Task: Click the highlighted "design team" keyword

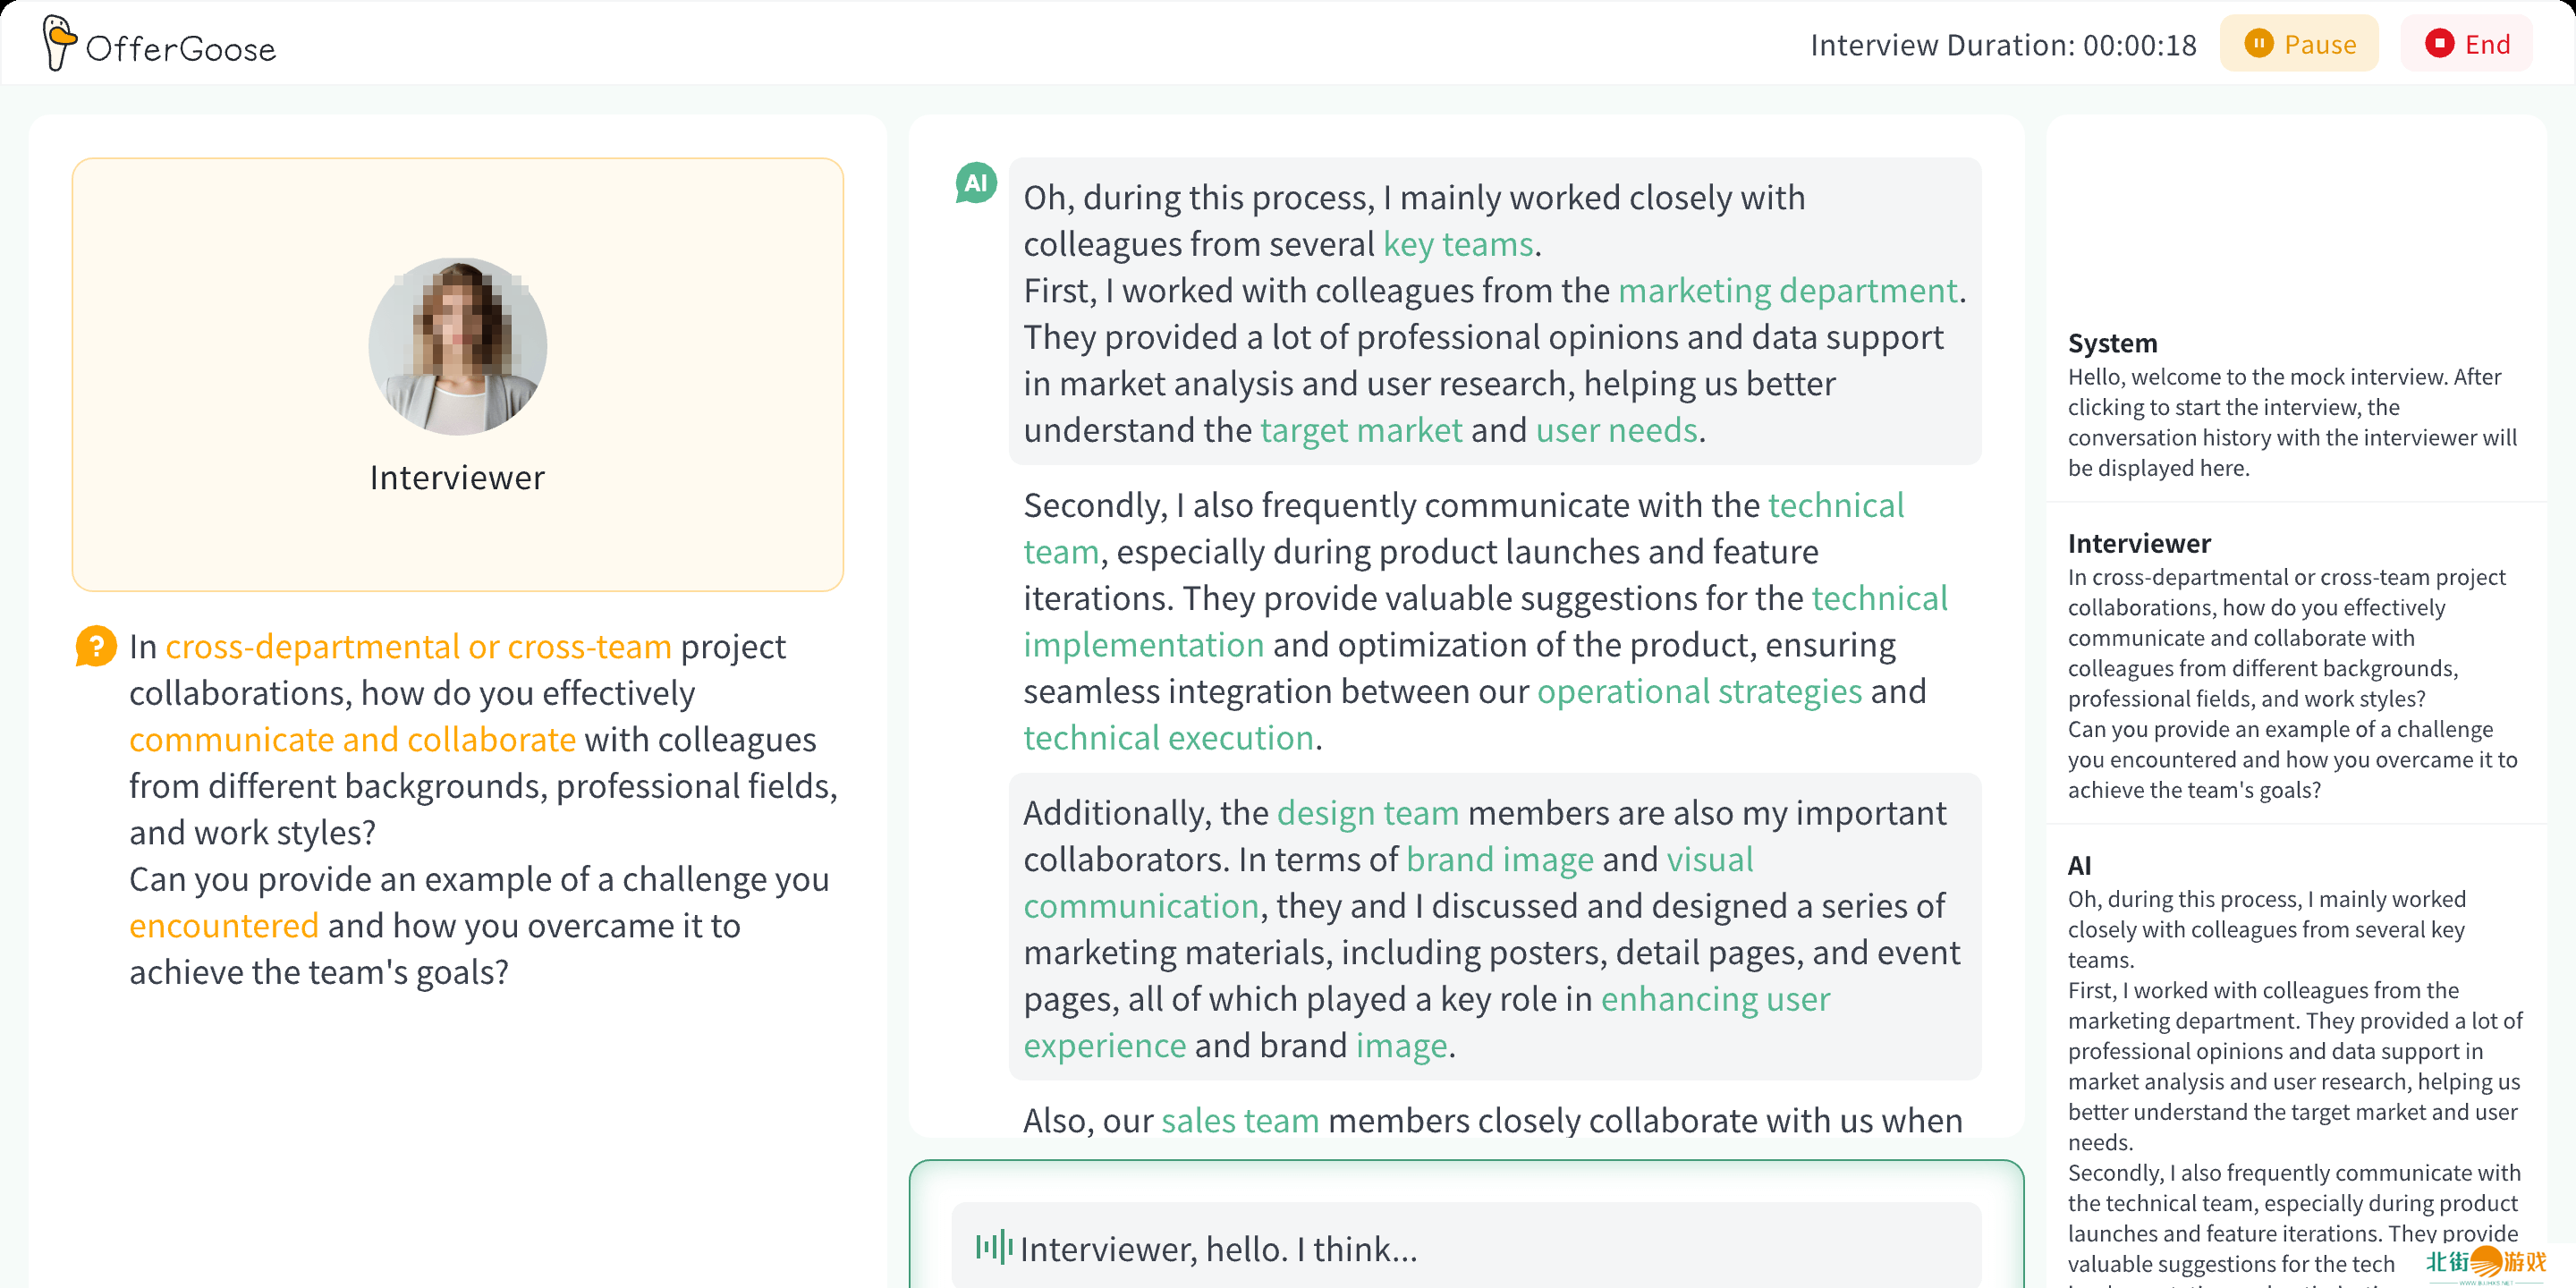Action: [x=1367, y=812]
